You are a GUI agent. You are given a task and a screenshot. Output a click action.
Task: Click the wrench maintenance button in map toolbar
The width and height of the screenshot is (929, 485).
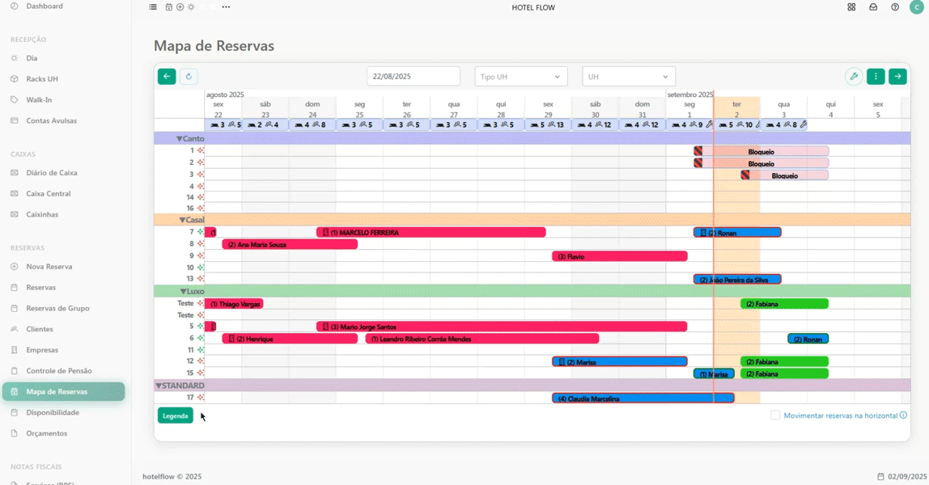click(854, 76)
